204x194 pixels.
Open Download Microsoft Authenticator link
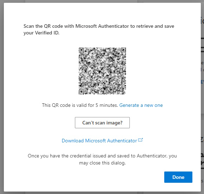coord(99,141)
